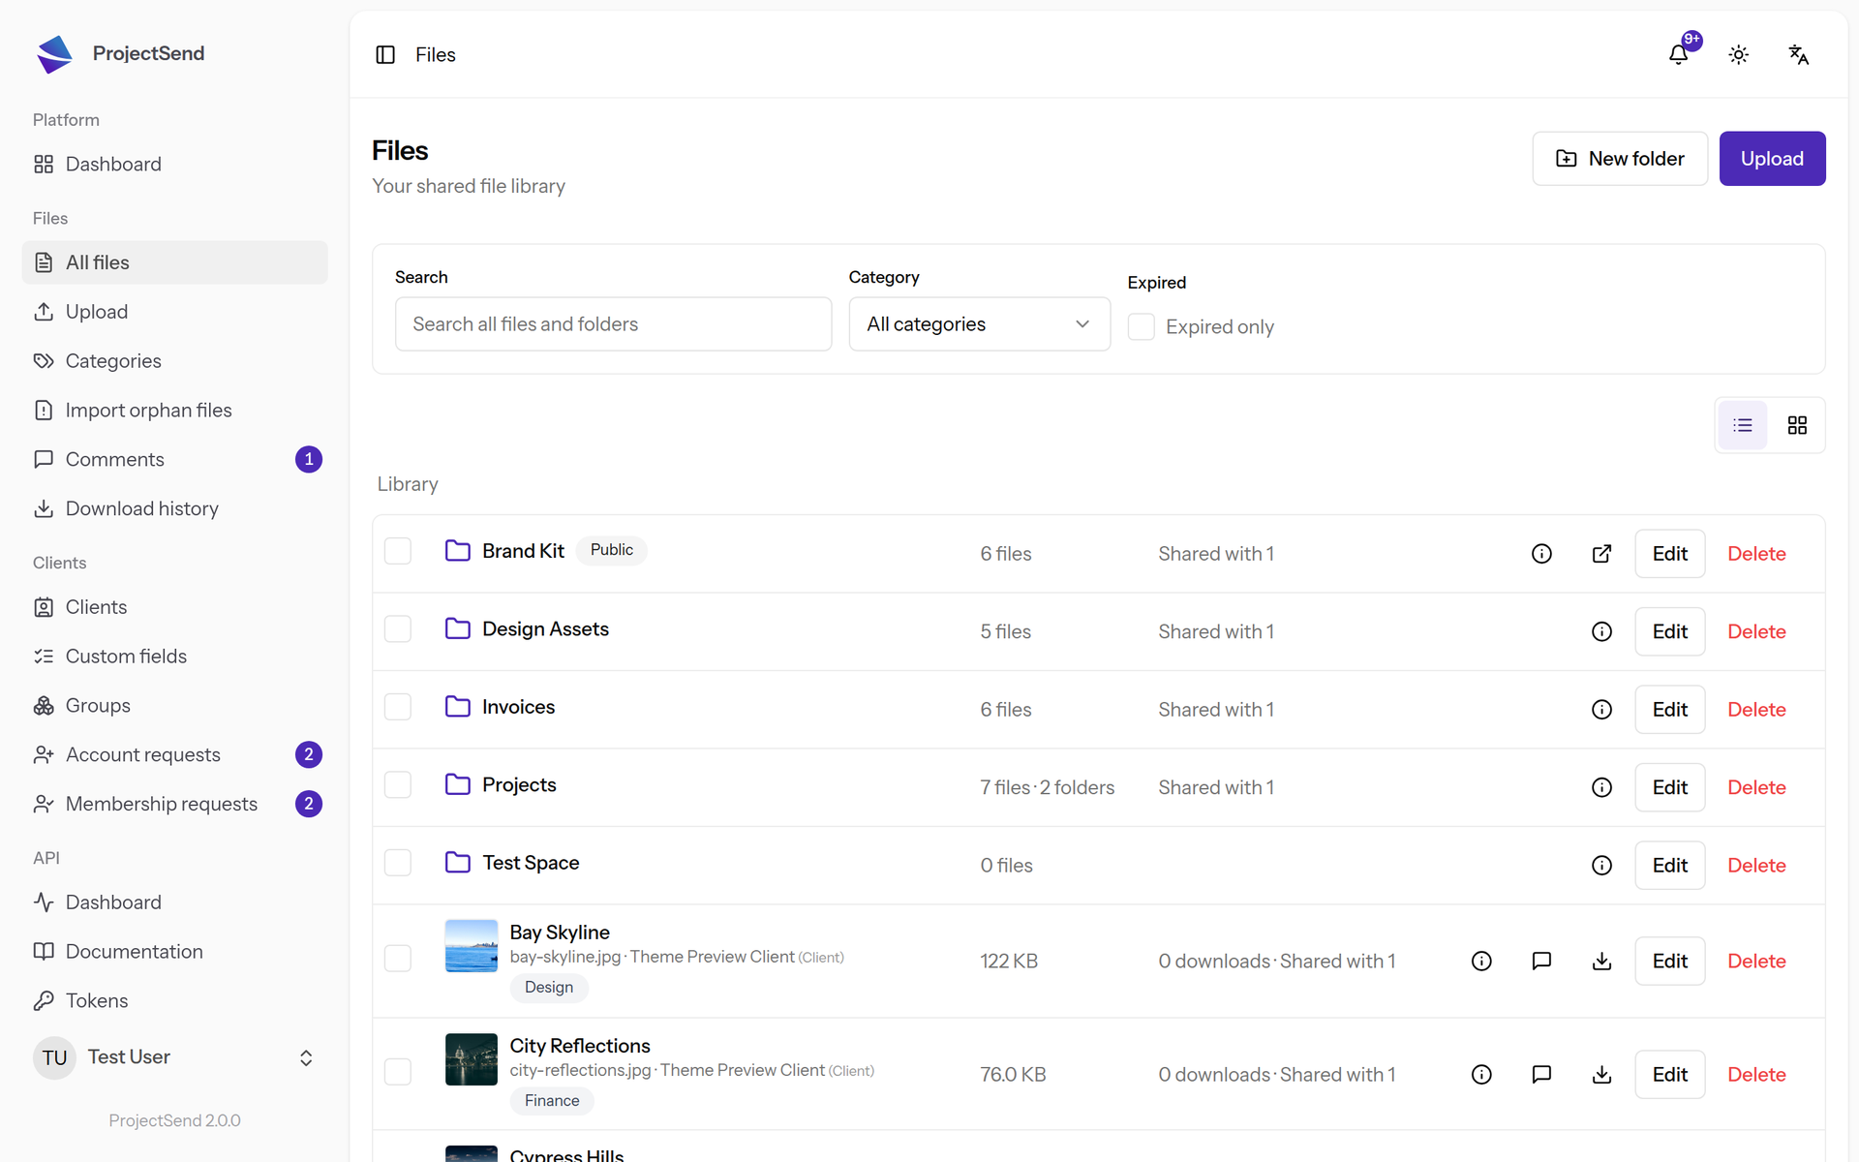Delete the Test Space folder
Viewport: 1859px width, 1162px height.
(x=1756, y=866)
